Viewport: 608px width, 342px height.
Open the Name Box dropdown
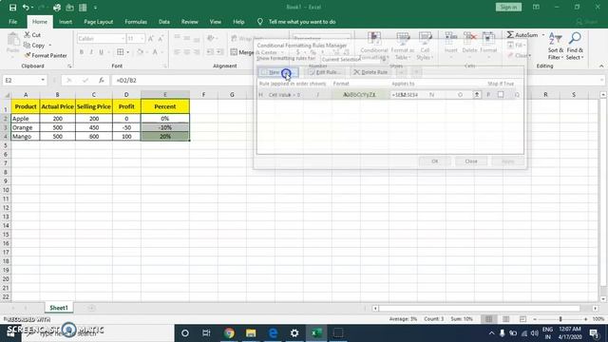click(43, 80)
